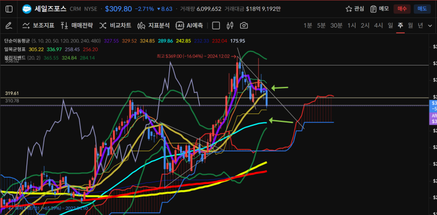Click the 175.95 moving average value
The image size is (437, 215).
(237, 41)
